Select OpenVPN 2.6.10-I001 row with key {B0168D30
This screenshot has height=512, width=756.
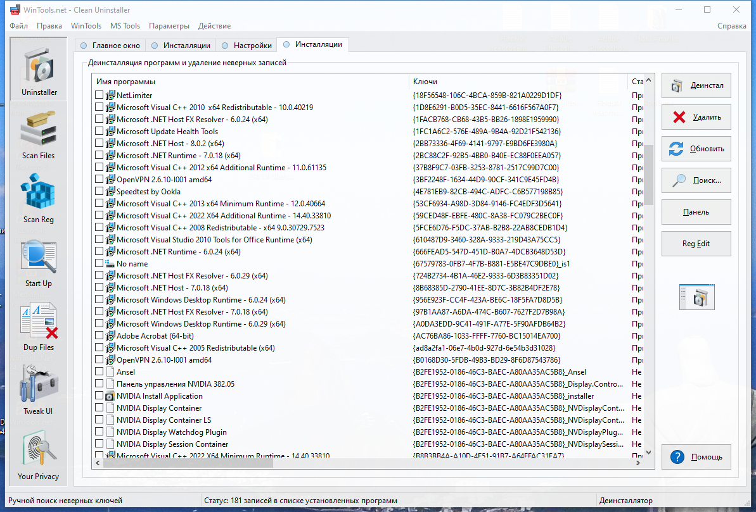(369, 360)
